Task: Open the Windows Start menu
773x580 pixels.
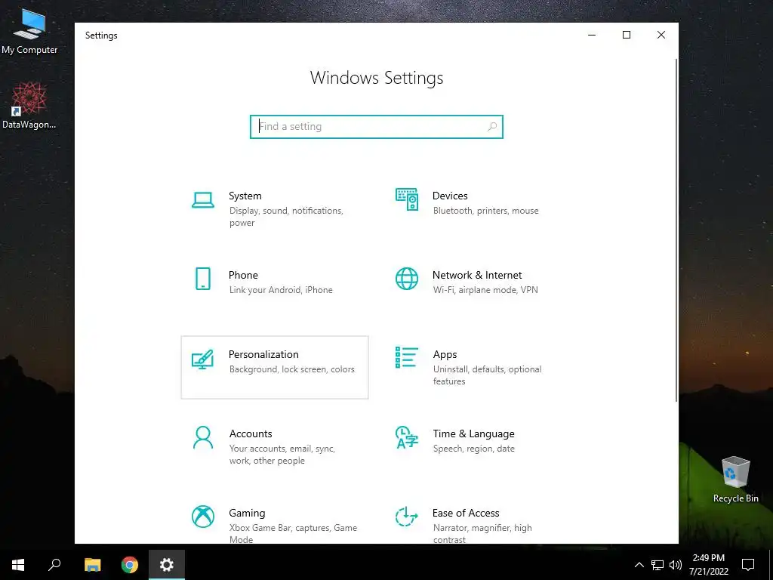Action: tap(18, 565)
